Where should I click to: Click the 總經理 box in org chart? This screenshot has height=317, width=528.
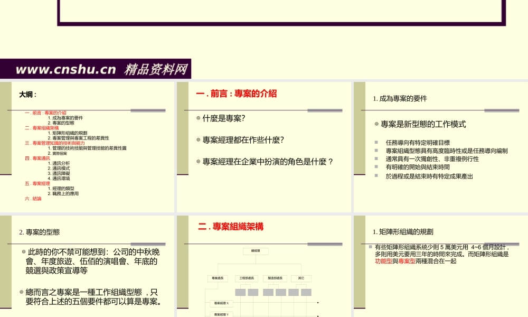256,251
